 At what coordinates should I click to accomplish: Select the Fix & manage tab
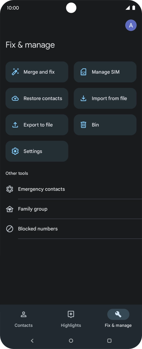coord(118,319)
